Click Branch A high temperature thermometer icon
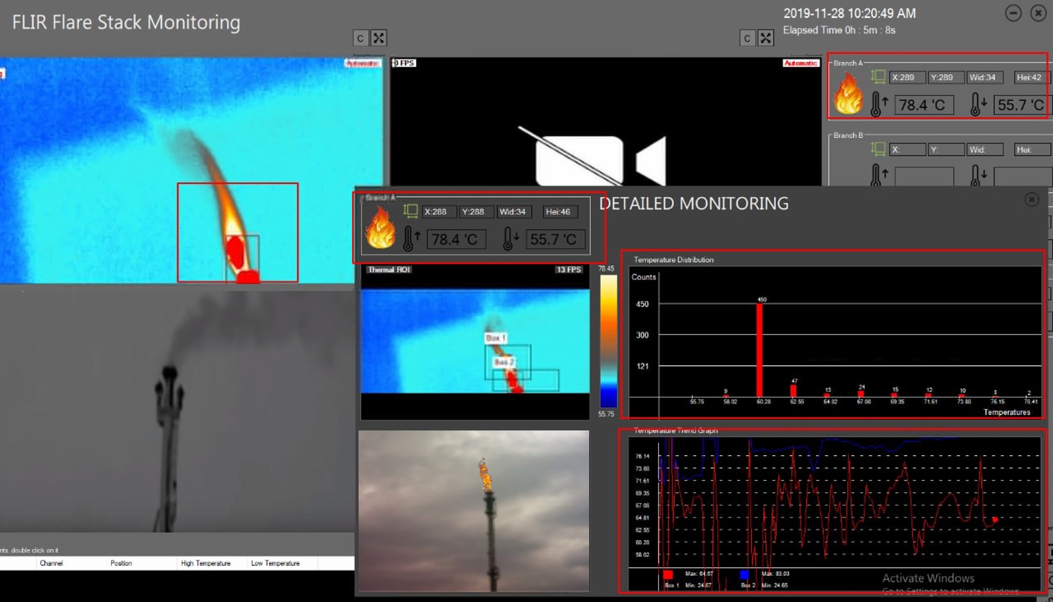 click(x=878, y=104)
